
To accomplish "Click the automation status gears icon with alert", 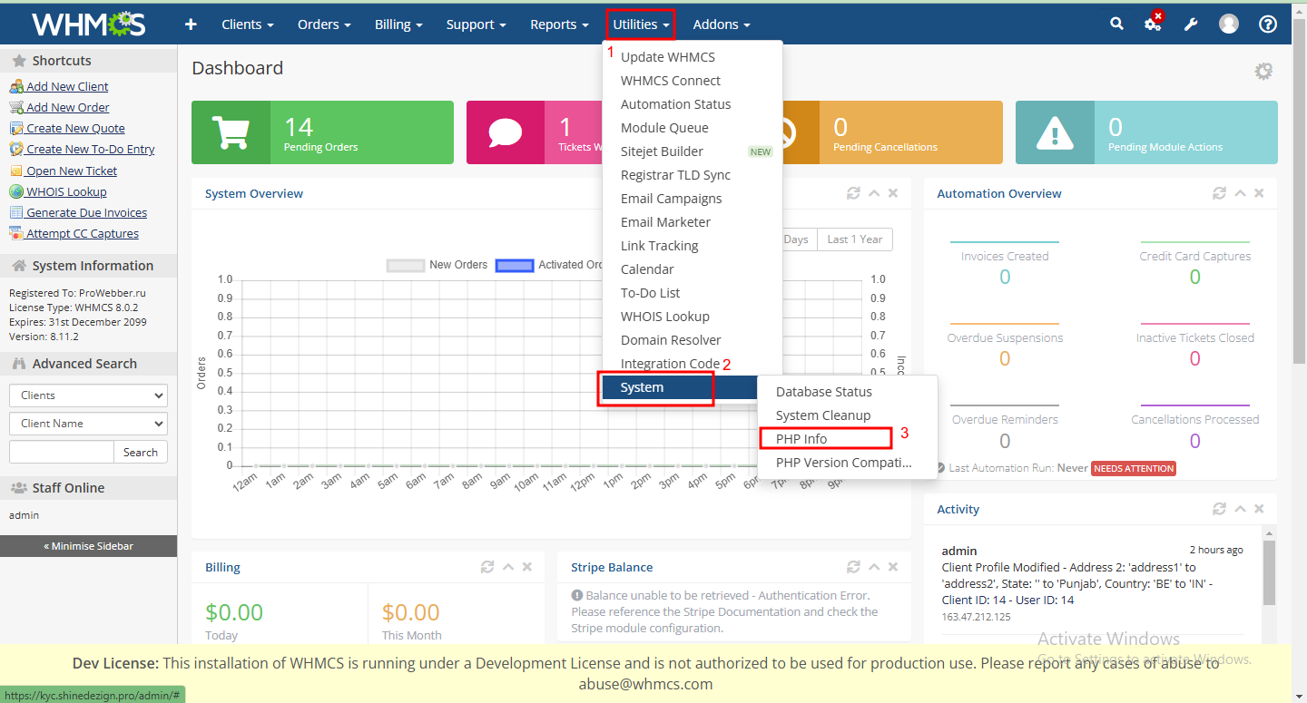I will 1153,24.
